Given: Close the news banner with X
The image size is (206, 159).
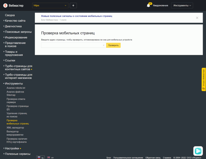Looking at the screenshot, I should pyautogui.click(x=197, y=18).
